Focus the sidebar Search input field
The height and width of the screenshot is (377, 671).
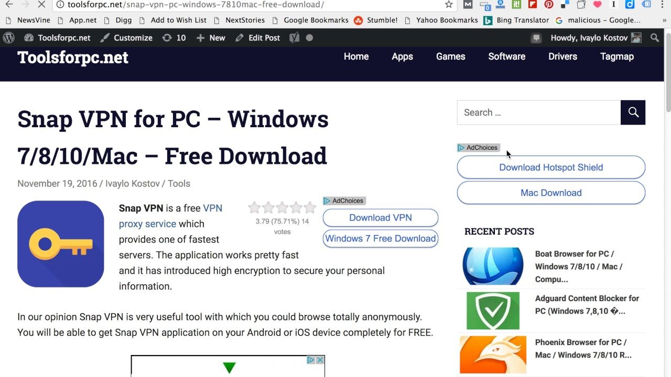(539, 112)
